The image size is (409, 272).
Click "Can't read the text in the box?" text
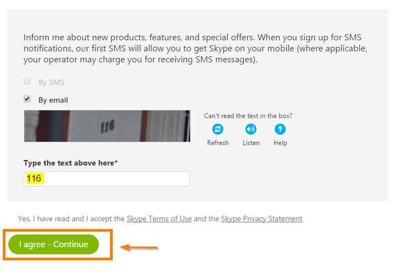248,116
